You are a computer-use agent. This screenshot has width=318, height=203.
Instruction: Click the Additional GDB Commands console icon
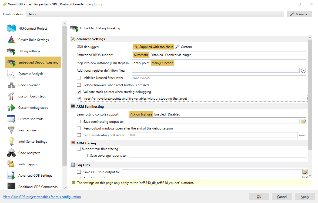[11, 186]
